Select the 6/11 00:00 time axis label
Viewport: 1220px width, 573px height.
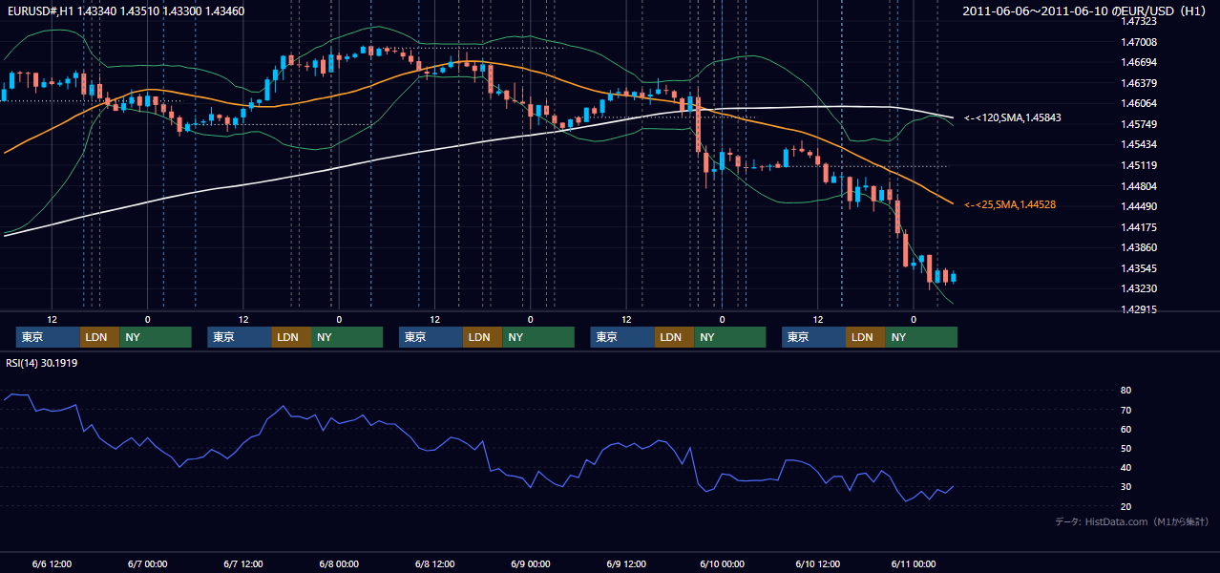point(913,563)
